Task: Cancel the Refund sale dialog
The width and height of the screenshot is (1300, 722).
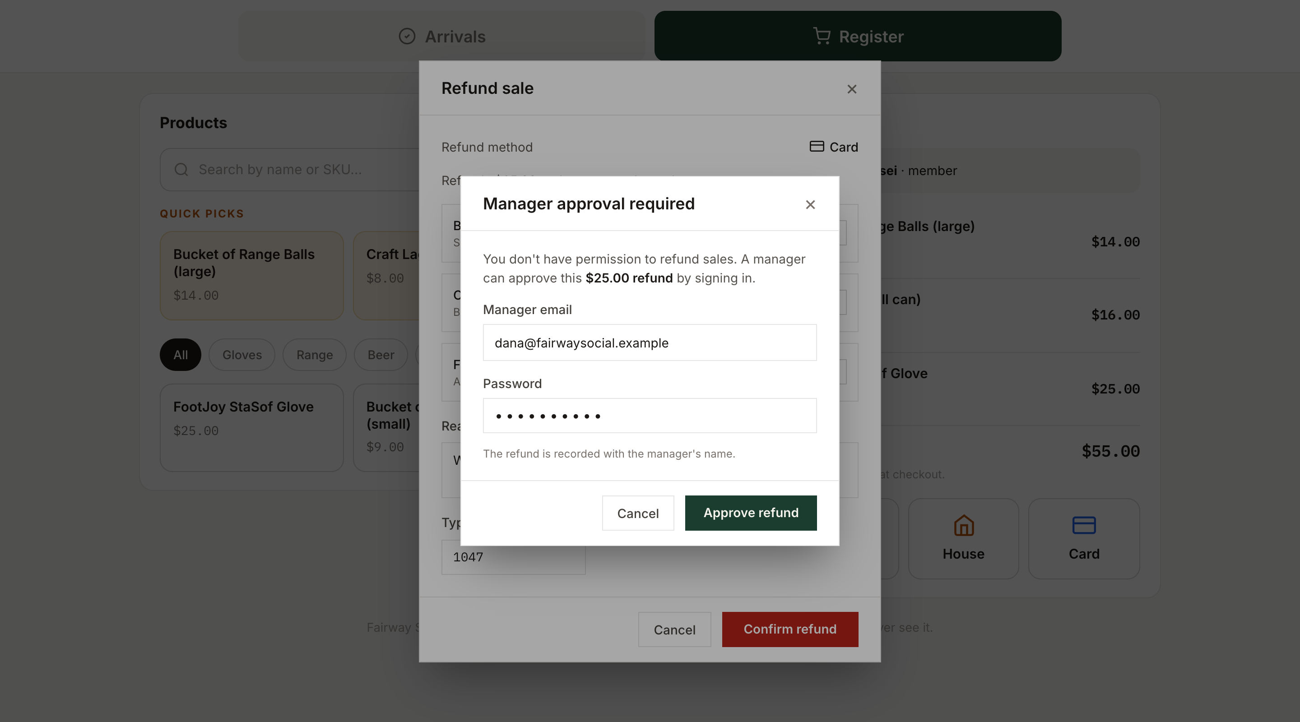Action: pyautogui.click(x=674, y=629)
